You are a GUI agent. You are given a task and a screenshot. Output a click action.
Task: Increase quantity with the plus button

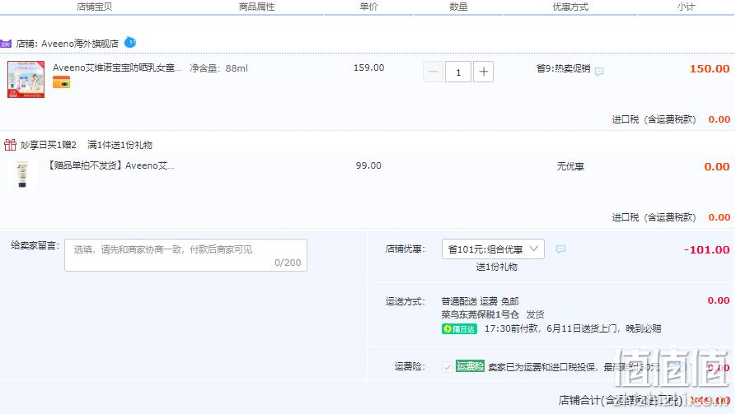483,72
